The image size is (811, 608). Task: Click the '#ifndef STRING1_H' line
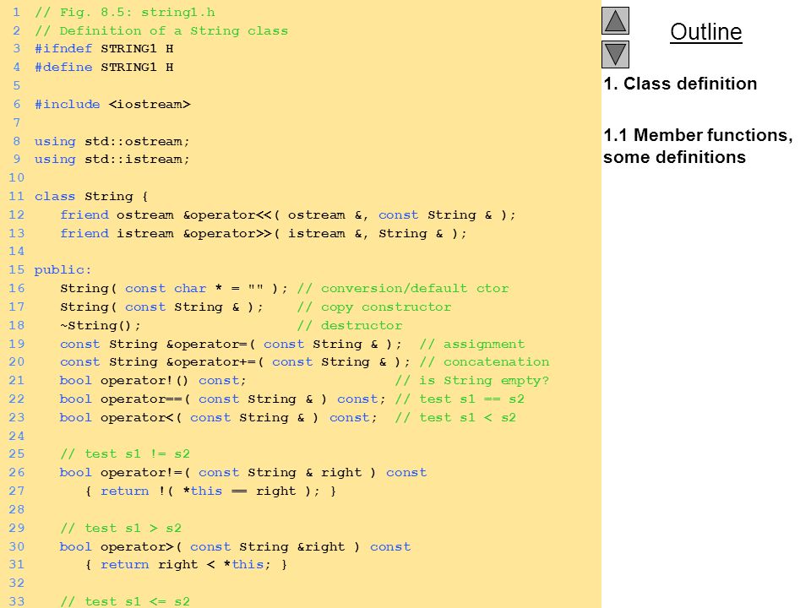(104, 49)
